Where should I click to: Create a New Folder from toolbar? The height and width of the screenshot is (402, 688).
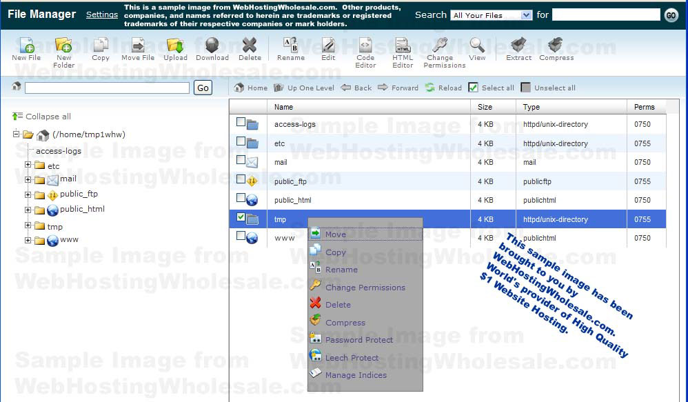63,45
